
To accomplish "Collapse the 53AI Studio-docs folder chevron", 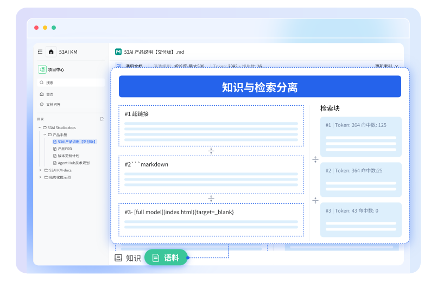I will click(x=40, y=127).
